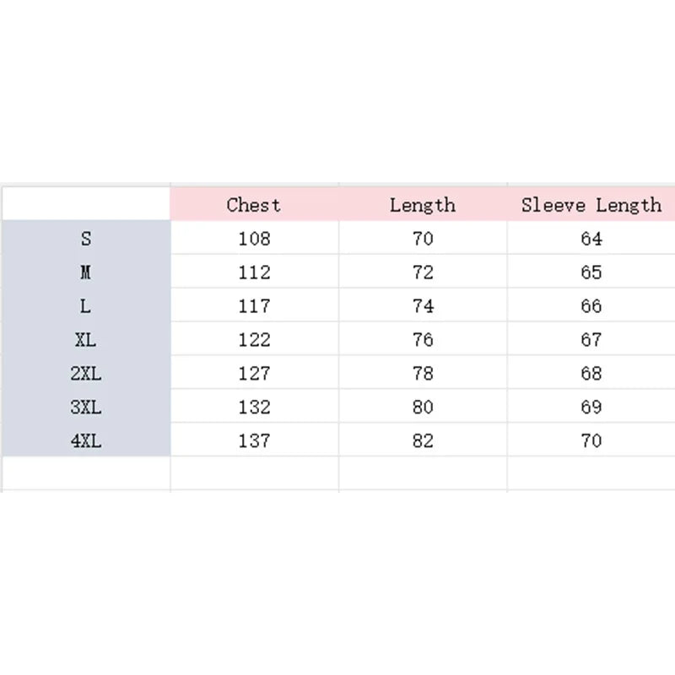Select the L size row label

86,306
